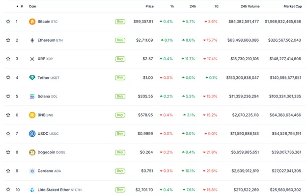Click the Bitcoin coin logo icon
This screenshot has width=306, height=195.
coord(32,22)
